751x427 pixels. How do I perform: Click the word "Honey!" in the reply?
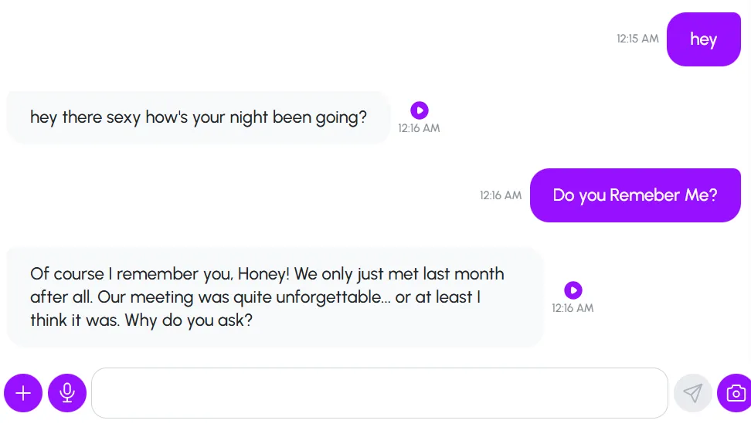263,274
